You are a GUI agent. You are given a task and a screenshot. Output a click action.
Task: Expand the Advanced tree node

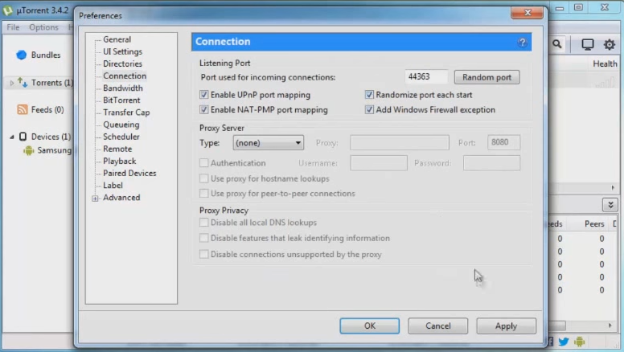point(95,198)
